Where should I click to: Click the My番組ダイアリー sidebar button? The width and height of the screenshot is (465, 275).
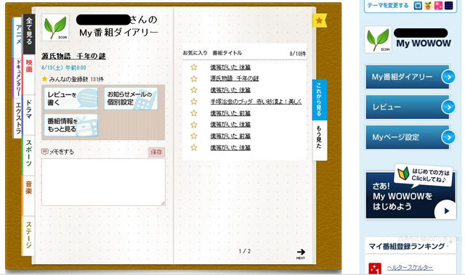[x=408, y=77]
